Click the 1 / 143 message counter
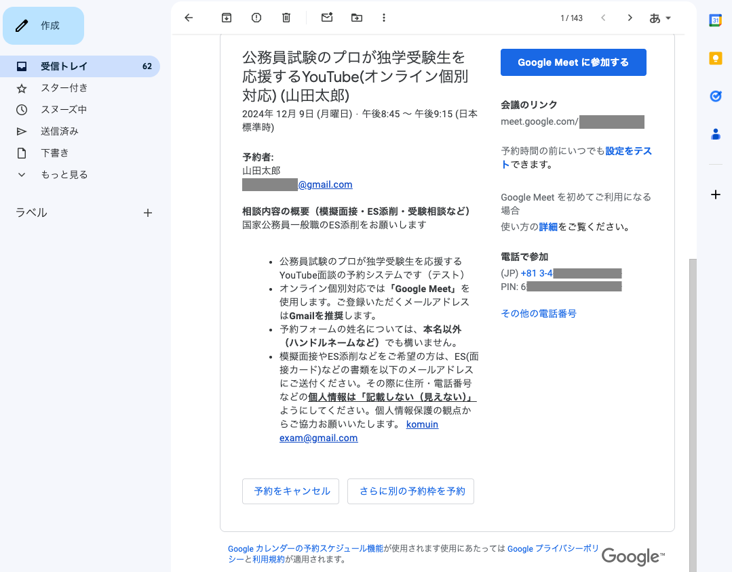Screen dimensions: 732x572 571,18
